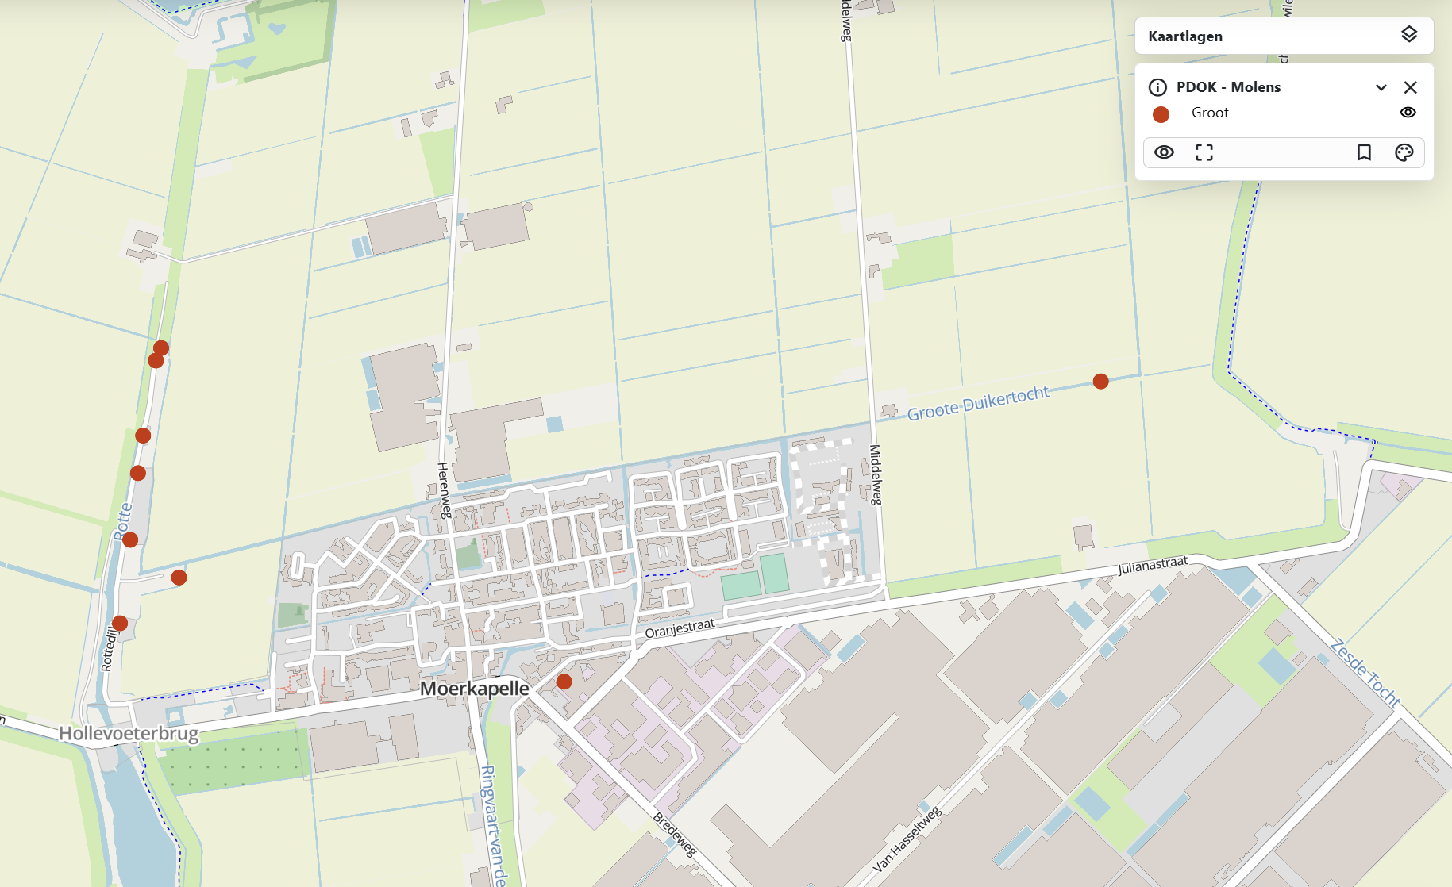Click the mill marker near Groote Duikertocht
Screen dimensions: 1452x887
coord(1100,382)
